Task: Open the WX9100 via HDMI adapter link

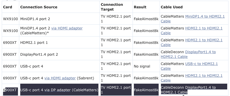Action: [x=67, y=28]
